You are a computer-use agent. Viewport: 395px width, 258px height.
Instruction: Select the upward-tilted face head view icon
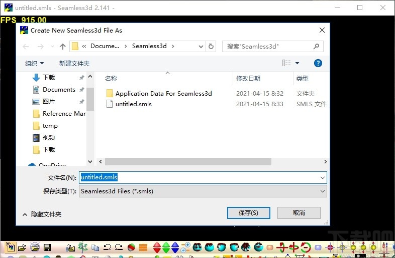[258, 247]
